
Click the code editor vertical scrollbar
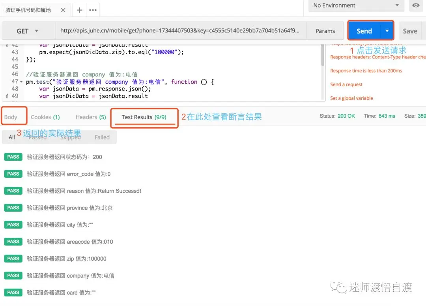[x=323, y=56]
